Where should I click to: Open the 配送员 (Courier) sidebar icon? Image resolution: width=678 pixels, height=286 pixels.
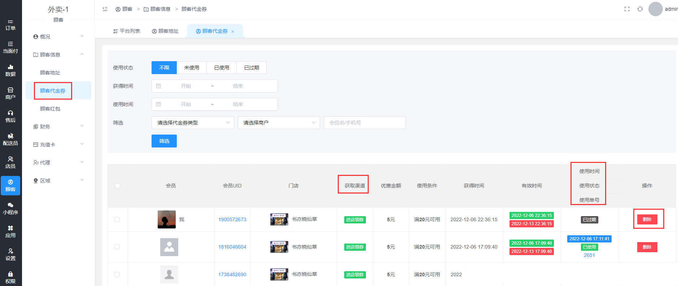pos(10,140)
